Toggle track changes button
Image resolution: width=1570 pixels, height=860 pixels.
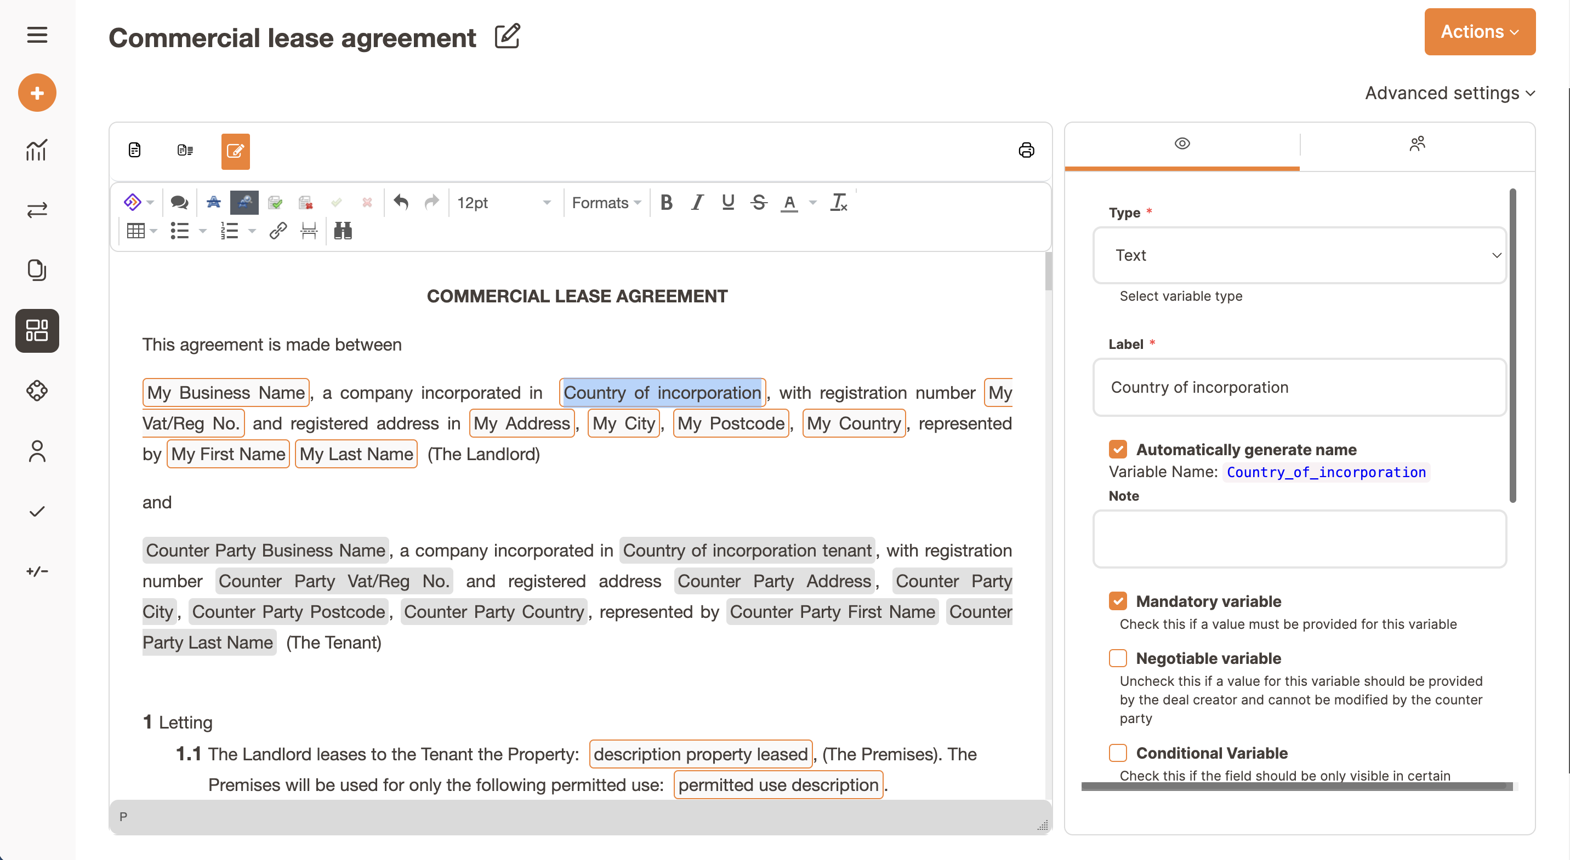[213, 203]
